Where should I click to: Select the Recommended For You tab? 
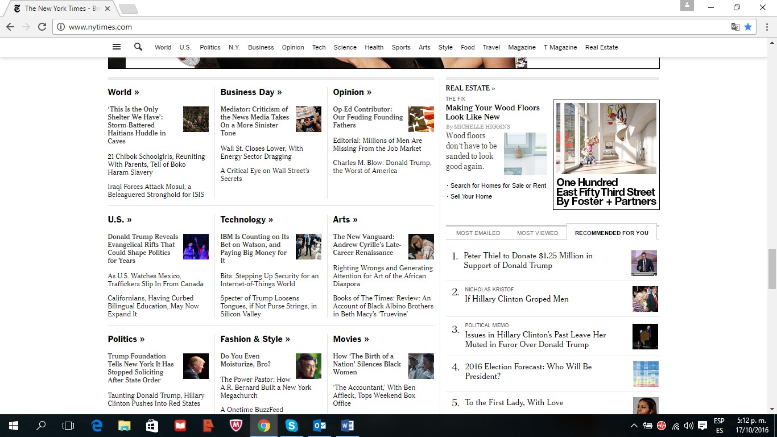pyautogui.click(x=611, y=233)
